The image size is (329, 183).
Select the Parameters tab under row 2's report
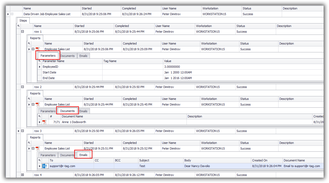[x=48, y=111]
